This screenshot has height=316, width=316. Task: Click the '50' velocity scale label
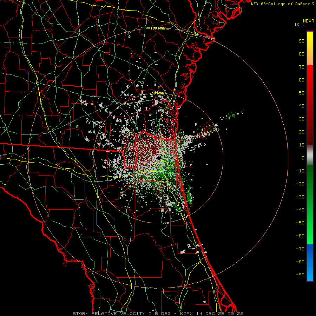302,93
